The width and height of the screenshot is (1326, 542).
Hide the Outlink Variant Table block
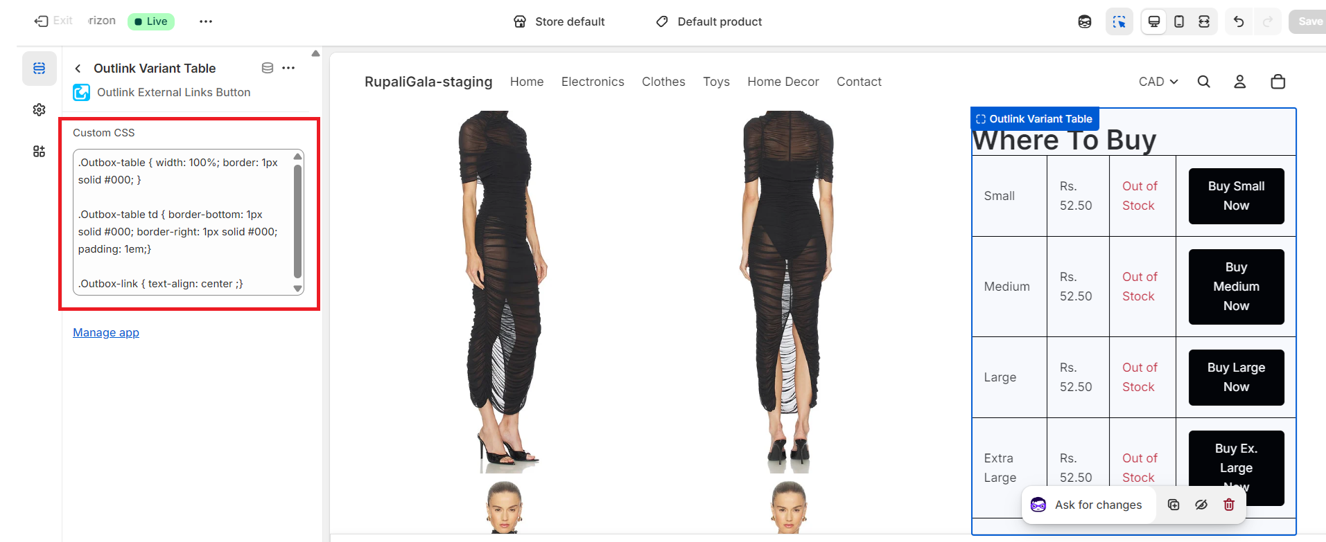click(x=1201, y=505)
